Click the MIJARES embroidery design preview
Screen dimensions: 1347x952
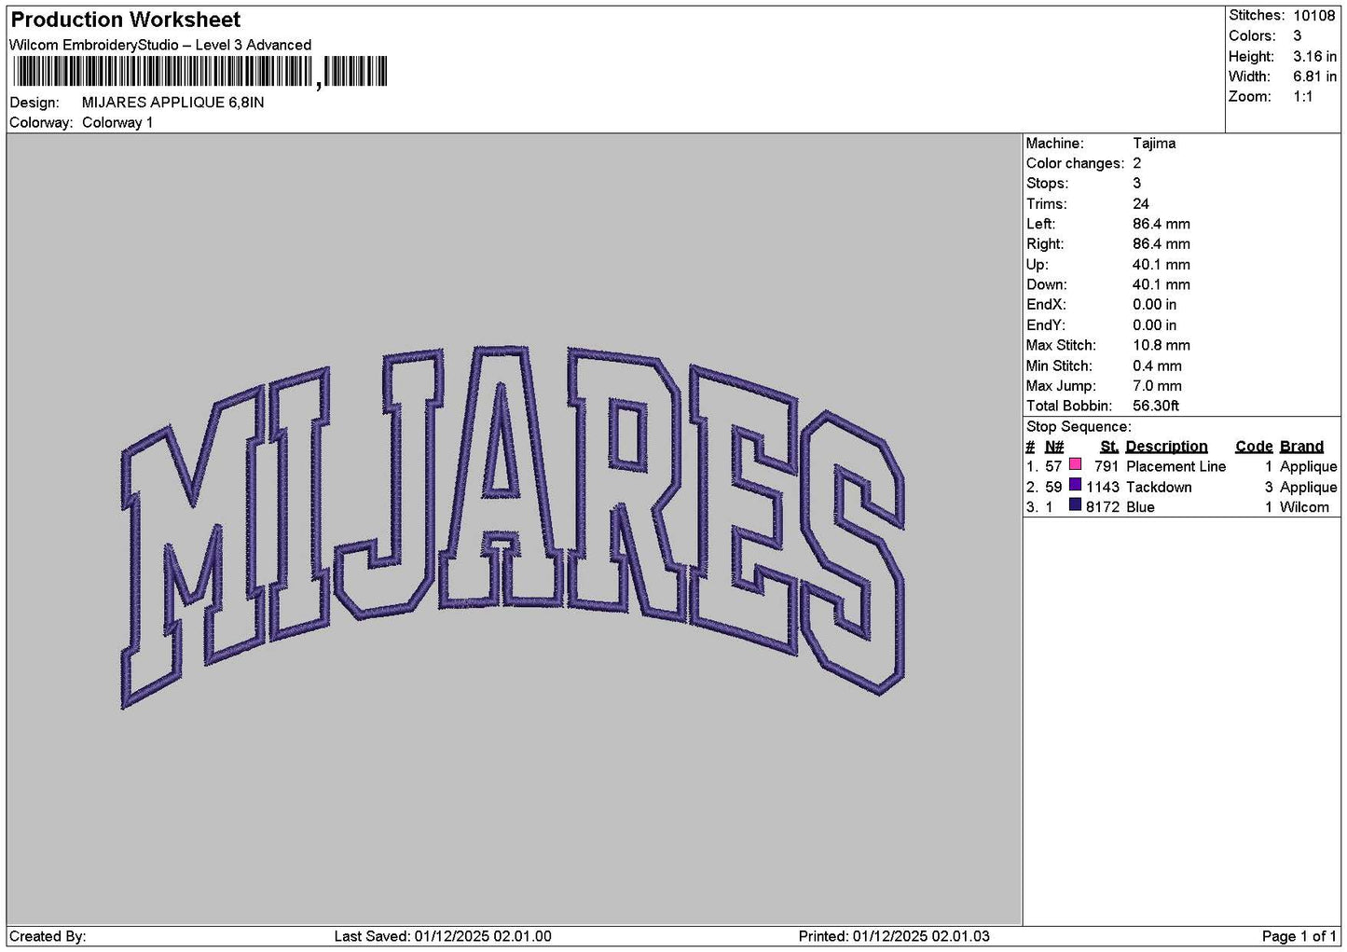513,527
